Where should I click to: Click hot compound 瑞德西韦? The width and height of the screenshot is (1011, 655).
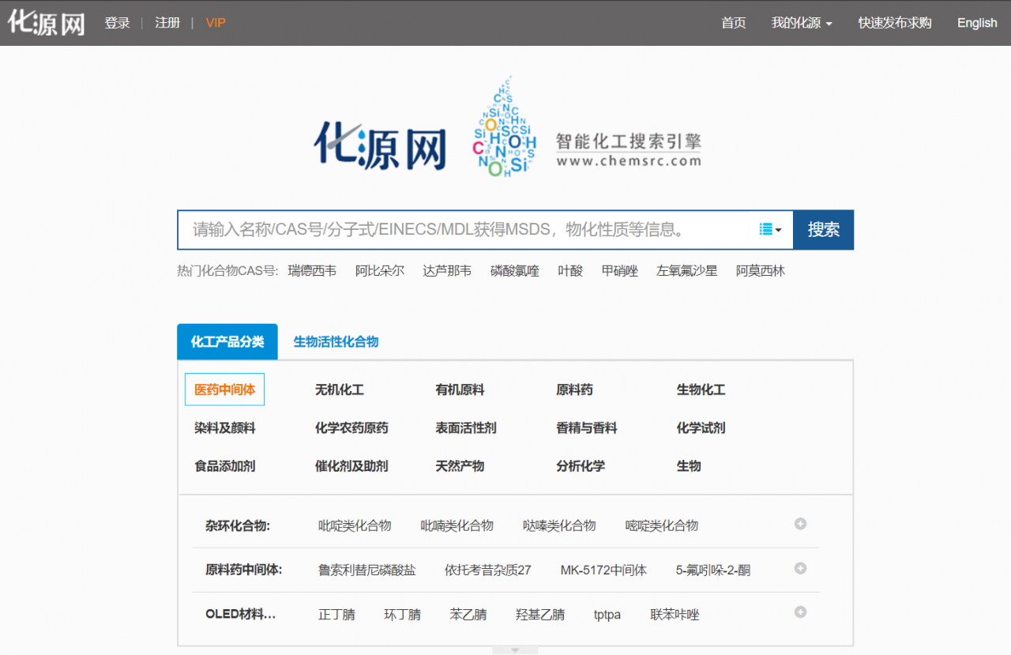312,271
